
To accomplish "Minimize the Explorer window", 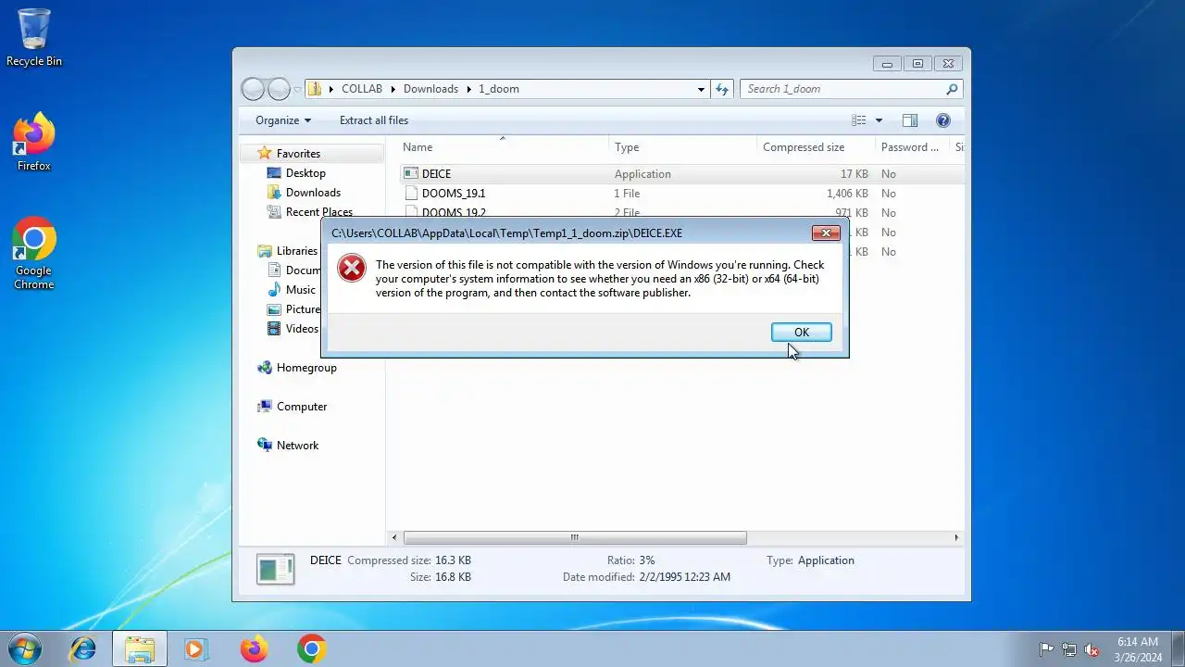I will point(887,64).
